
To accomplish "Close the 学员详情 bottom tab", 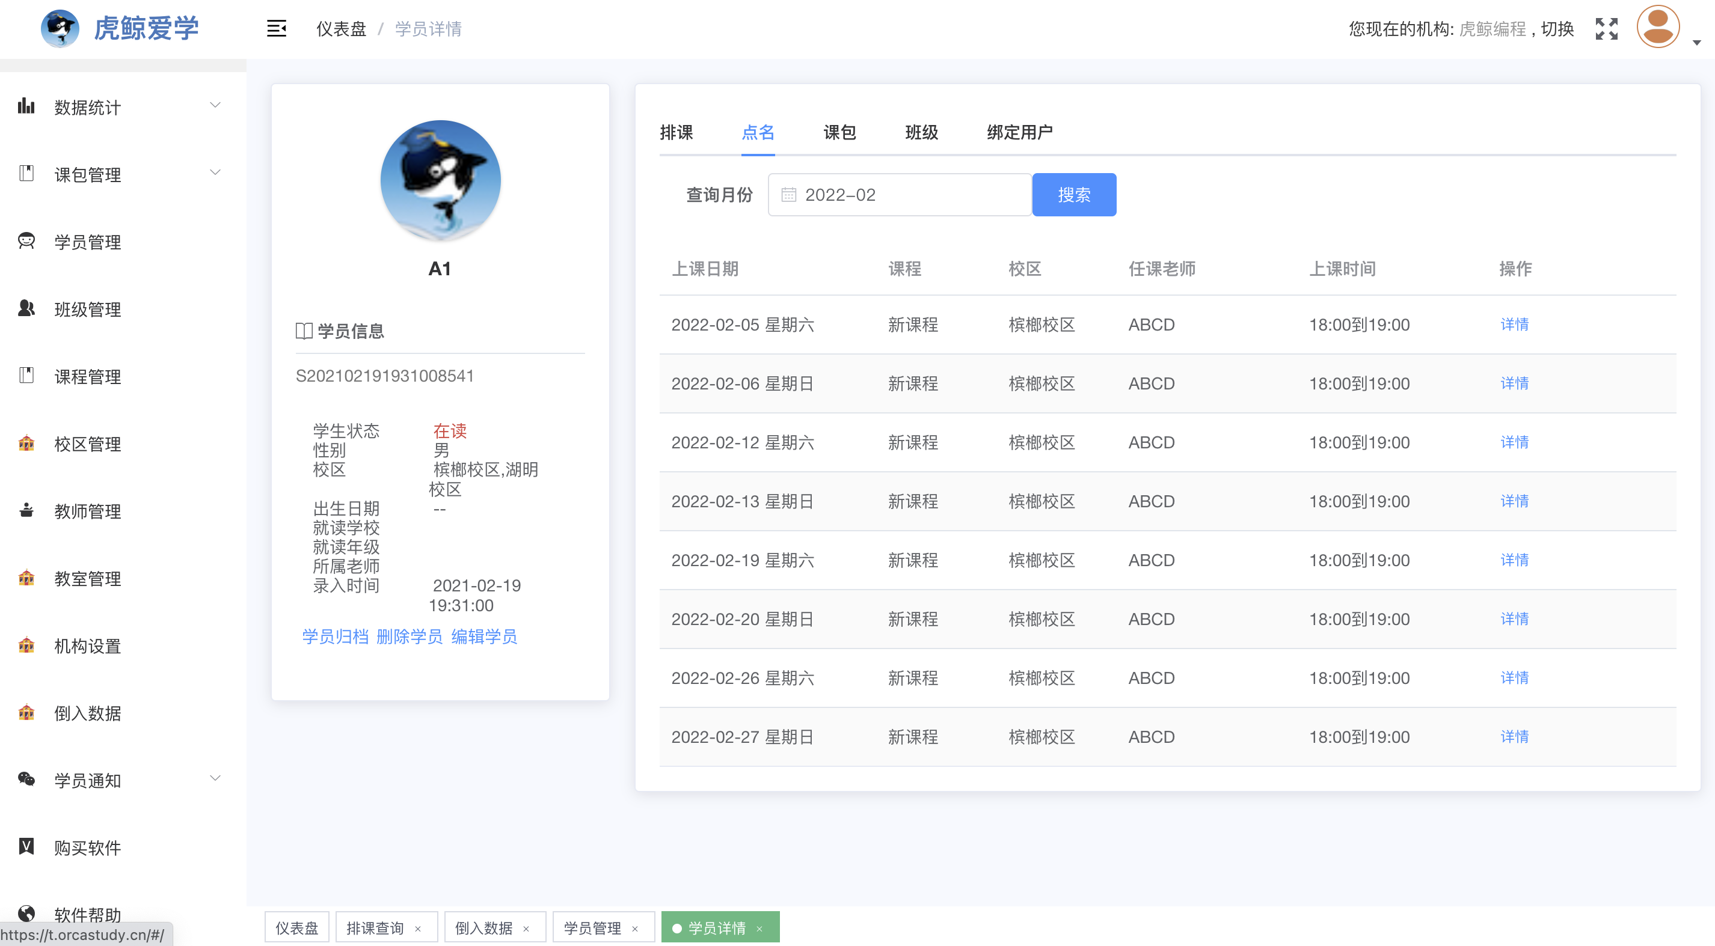I will 759,929.
